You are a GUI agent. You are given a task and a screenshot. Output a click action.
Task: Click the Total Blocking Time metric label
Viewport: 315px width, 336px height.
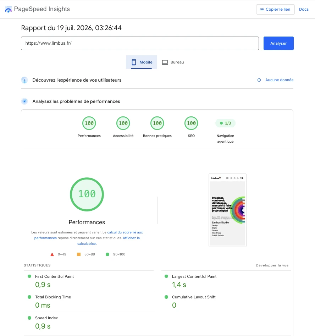click(53, 297)
